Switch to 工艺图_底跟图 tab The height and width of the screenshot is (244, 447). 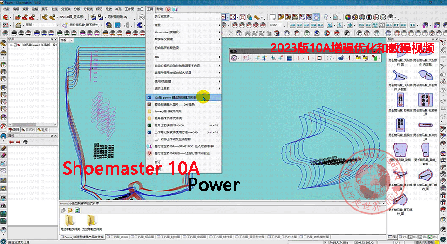pyautogui.click(x=195, y=237)
